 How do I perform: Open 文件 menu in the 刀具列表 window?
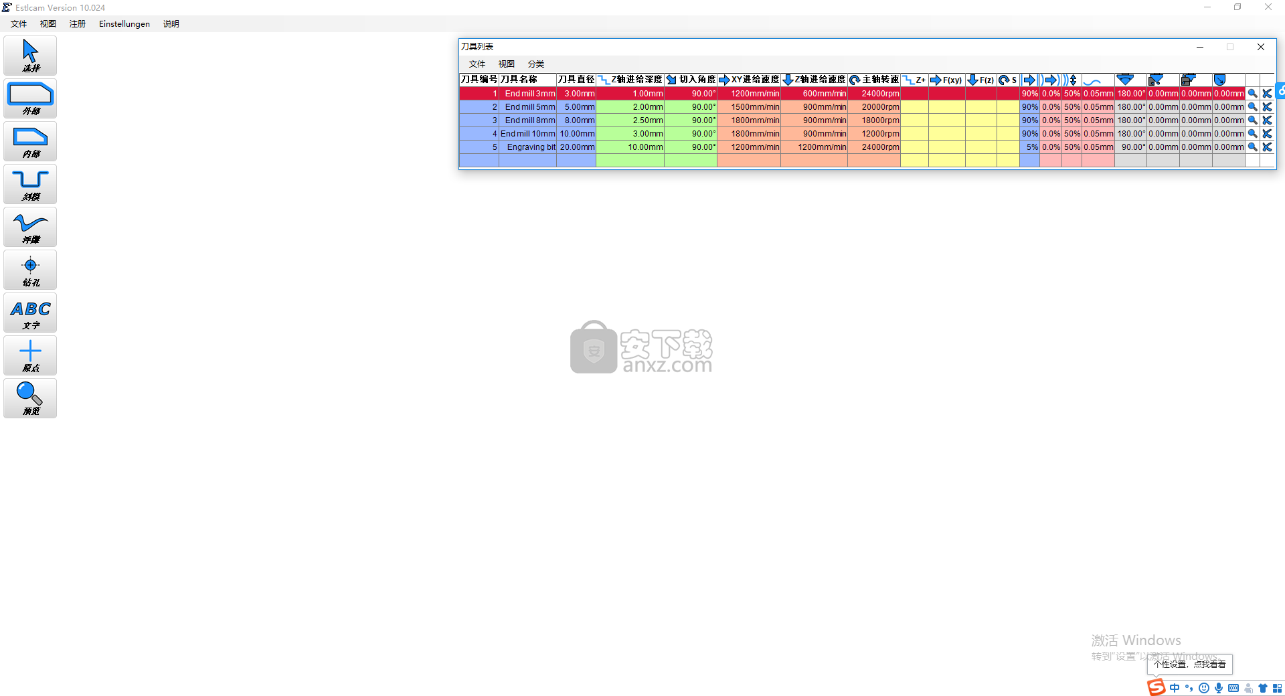(x=477, y=64)
